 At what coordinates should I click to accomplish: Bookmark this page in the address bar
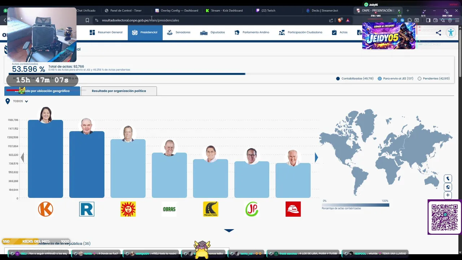tap(87, 20)
